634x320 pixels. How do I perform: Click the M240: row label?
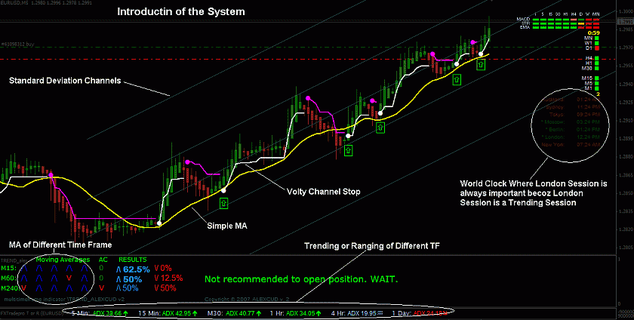point(10,288)
